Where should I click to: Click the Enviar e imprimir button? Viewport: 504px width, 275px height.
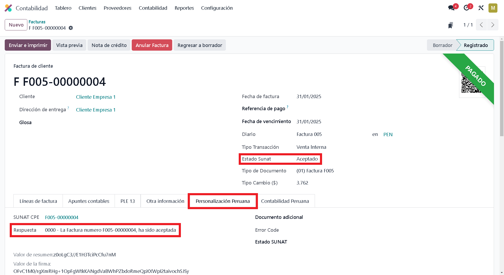(x=28, y=45)
